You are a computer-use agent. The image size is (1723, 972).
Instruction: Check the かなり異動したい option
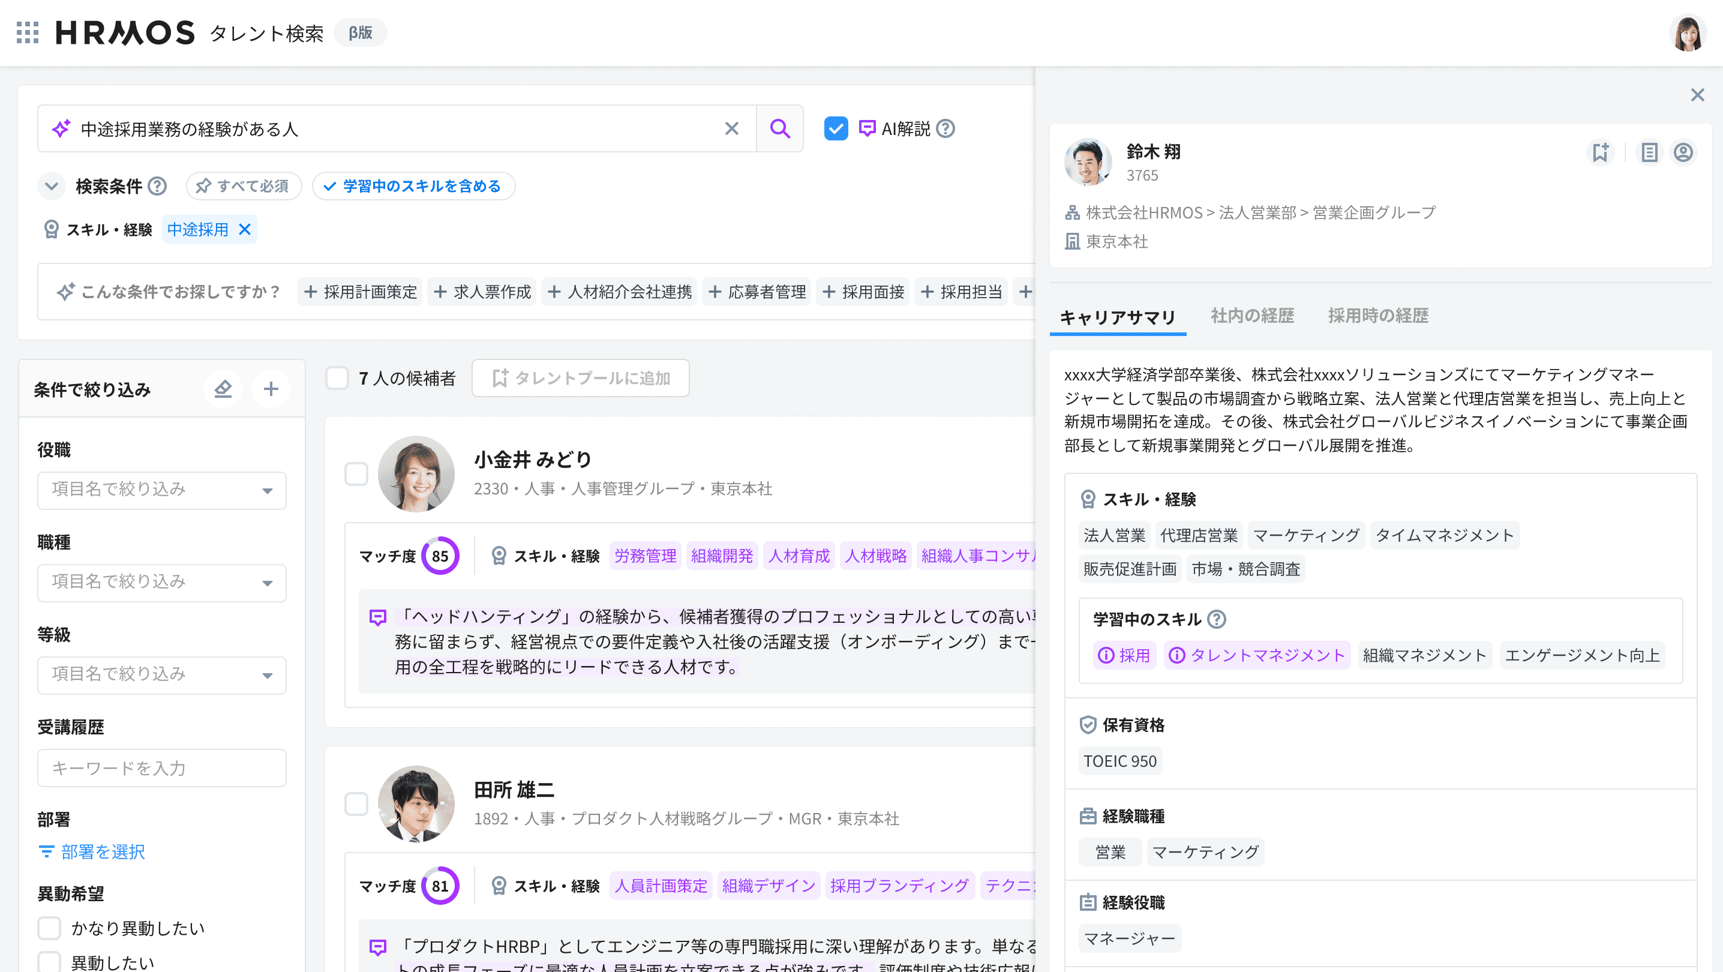coord(50,928)
